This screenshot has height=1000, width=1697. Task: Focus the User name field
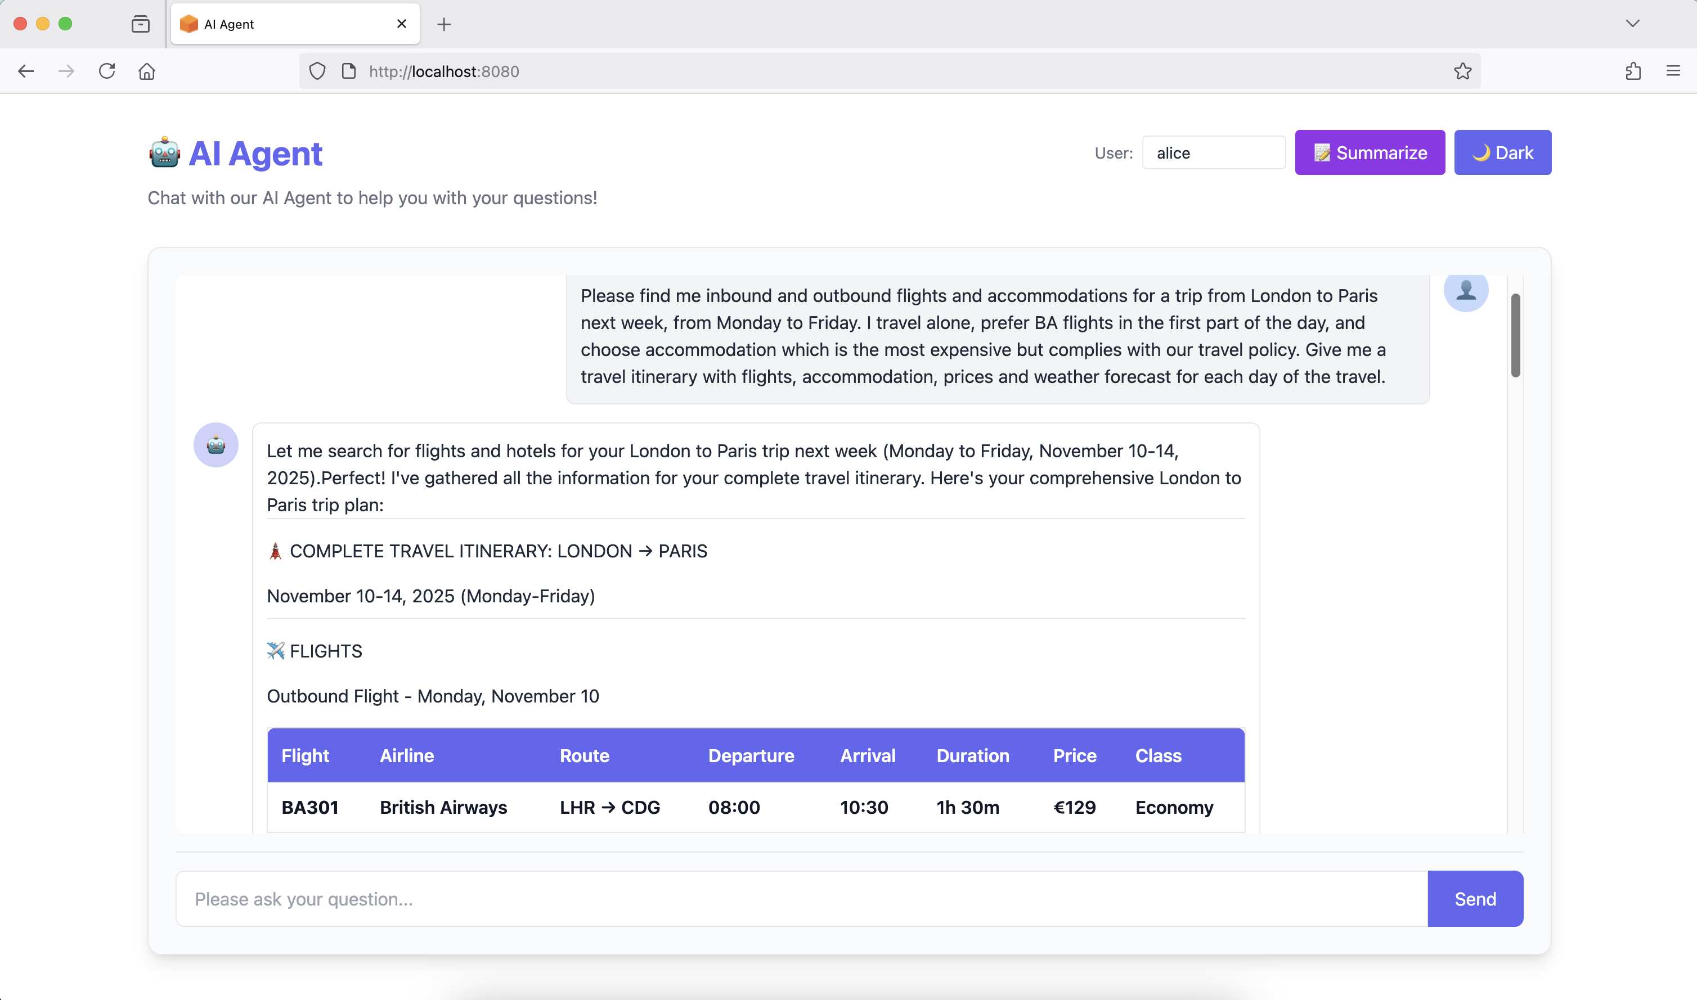pyautogui.click(x=1213, y=153)
